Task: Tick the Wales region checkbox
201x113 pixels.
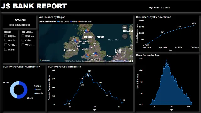Action: click(6, 49)
